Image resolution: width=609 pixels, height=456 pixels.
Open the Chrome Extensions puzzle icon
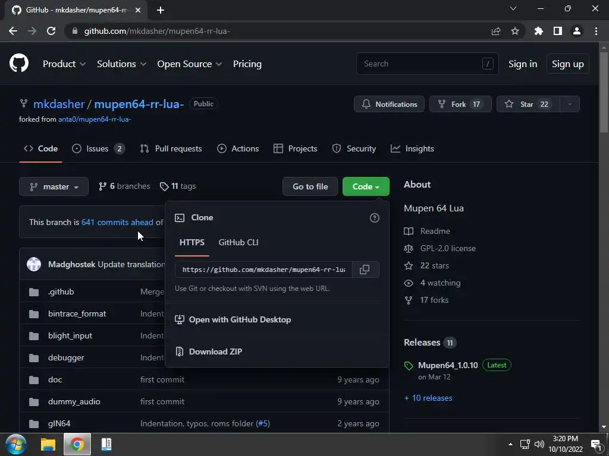click(539, 31)
